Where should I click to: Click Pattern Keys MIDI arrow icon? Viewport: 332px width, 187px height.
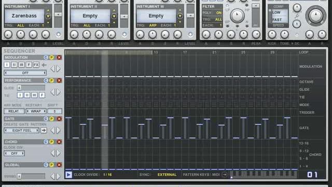[x=224, y=175]
